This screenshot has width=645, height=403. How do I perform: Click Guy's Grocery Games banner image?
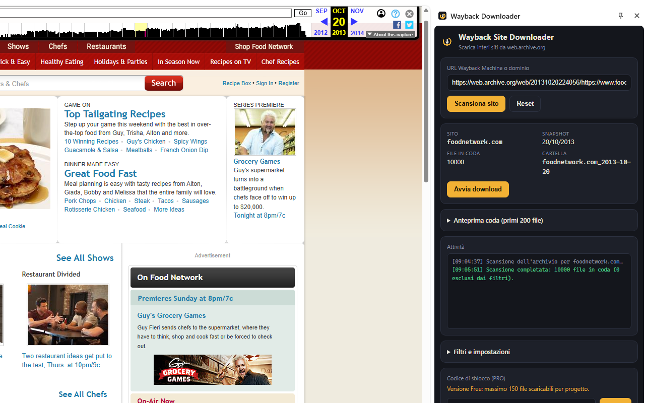click(x=213, y=370)
